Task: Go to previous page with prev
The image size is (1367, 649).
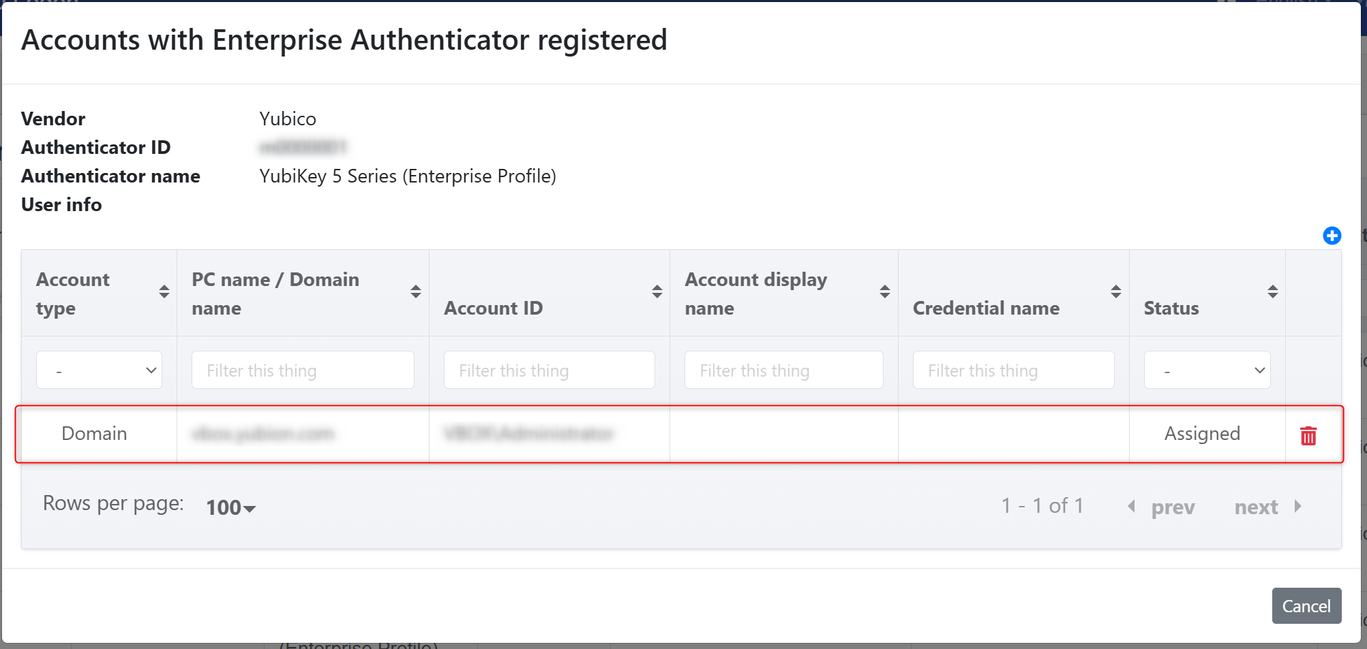Action: pyautogui.click(x=1161, y=507)
